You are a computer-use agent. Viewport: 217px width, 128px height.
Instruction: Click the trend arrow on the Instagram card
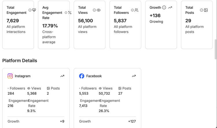tap(62, 76)
